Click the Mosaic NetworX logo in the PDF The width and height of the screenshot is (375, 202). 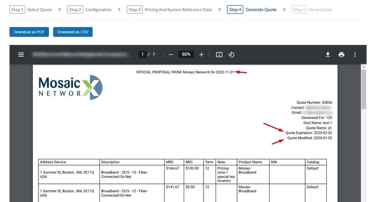(70, 87)
